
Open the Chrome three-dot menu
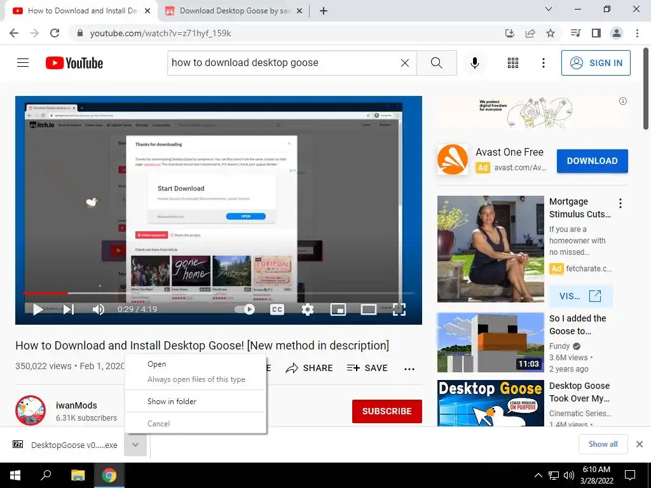click(637, 33)
